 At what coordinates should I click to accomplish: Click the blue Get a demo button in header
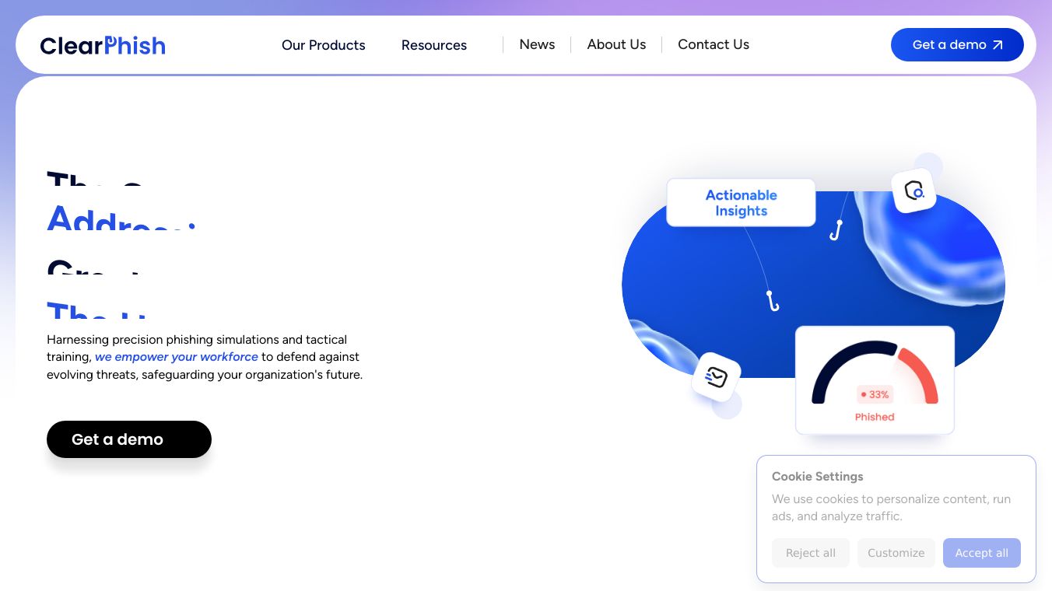pyautogui.click(x=957, y=45)
